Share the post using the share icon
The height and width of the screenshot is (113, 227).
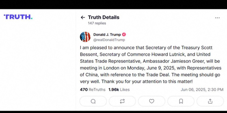pyautogui.click(x=210, y=101)
